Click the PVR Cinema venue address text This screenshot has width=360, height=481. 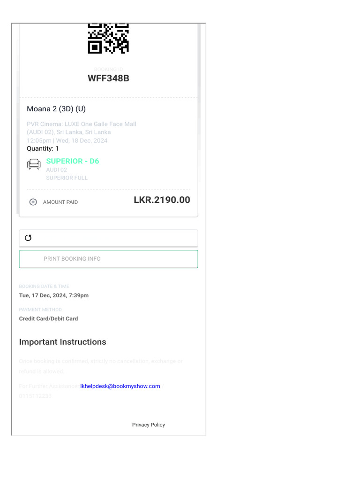tap(81, 128)
